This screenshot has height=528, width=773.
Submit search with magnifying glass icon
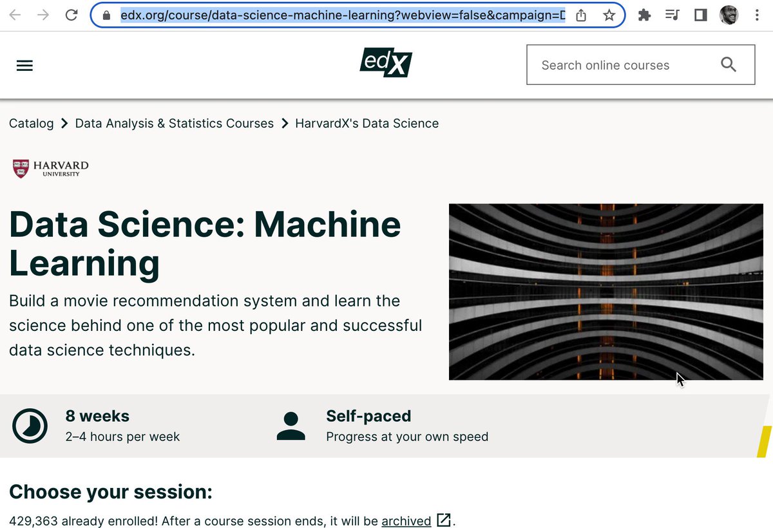click(729, 64)
